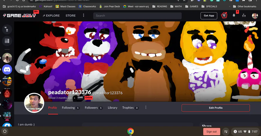Click the Get App button

pyautogui.click(x=209, y=16)
